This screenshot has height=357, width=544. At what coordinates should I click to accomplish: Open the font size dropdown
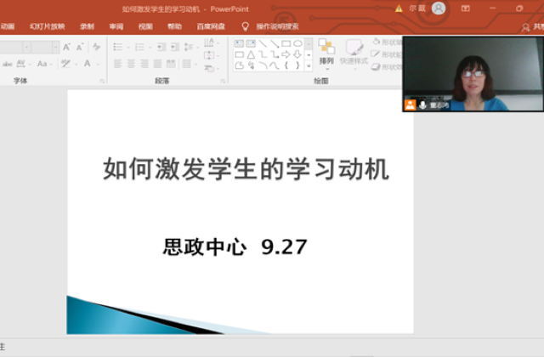[x=54, y=47]
